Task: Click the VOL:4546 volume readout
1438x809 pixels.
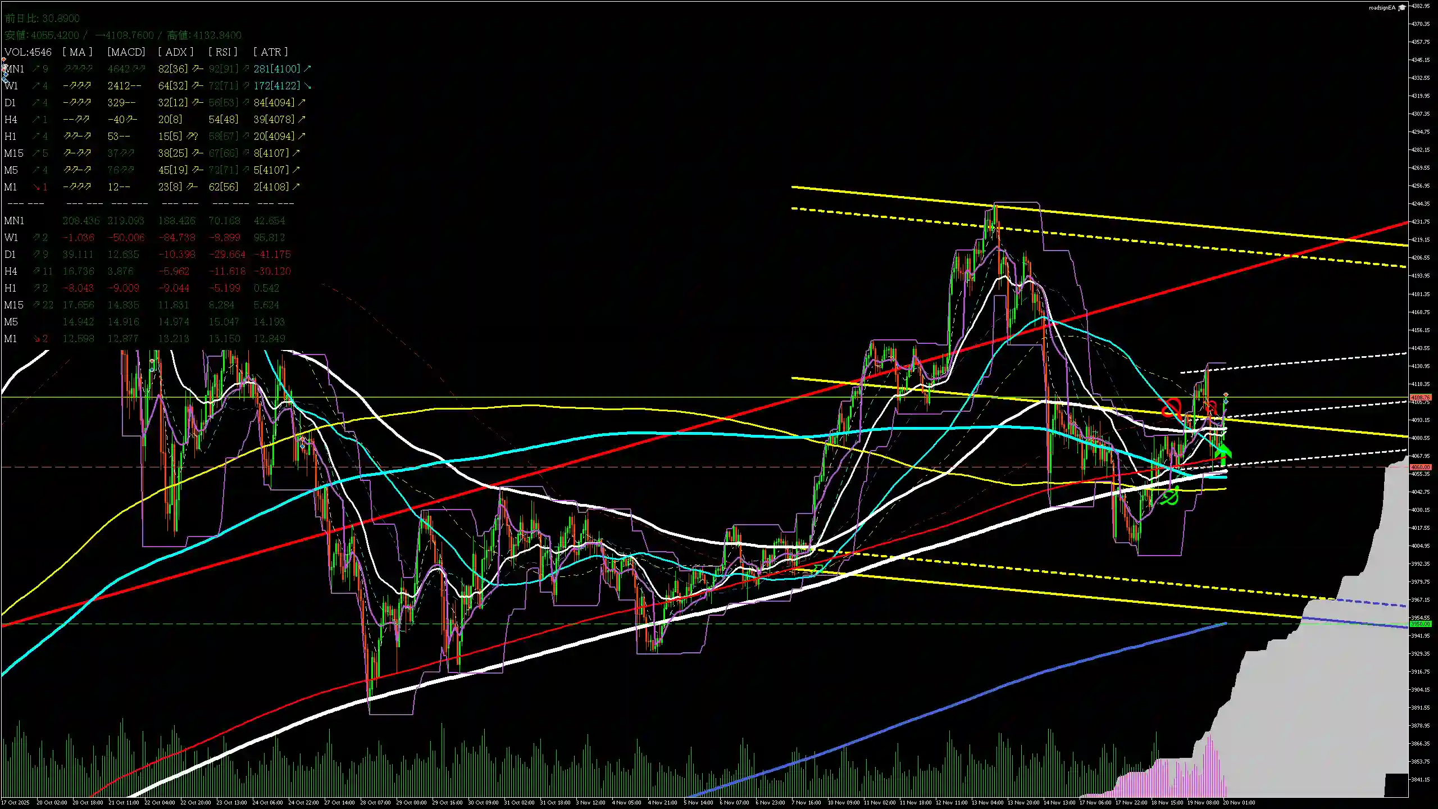Action: click(x=28, y=52)
